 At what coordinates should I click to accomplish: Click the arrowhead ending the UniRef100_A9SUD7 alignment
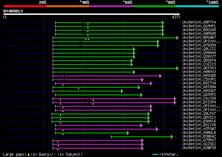point(122,91)
